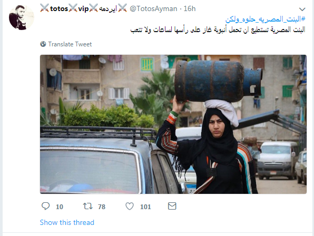The height and width of the screenshot is (236, 314).
Task: Click the @TotosAyman handle
Action: pyautogui.click(x=153, y=9)
